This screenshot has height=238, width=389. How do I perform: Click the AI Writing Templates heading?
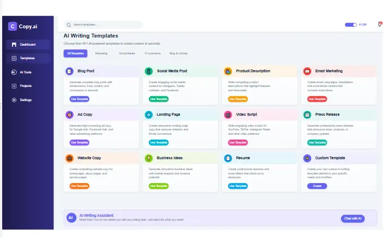coord(91,36)
